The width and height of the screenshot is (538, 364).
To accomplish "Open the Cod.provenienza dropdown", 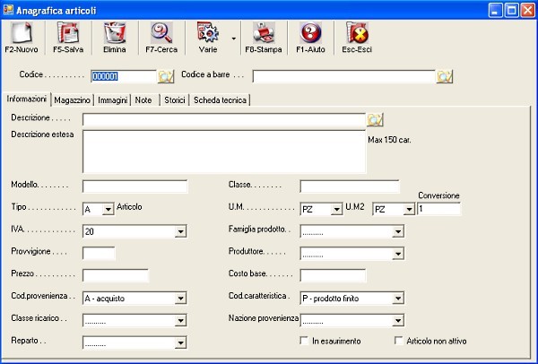I will 180,299.
